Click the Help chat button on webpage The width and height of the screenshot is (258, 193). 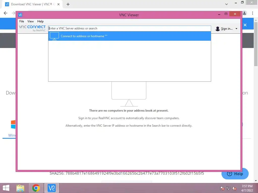[235, 174]
